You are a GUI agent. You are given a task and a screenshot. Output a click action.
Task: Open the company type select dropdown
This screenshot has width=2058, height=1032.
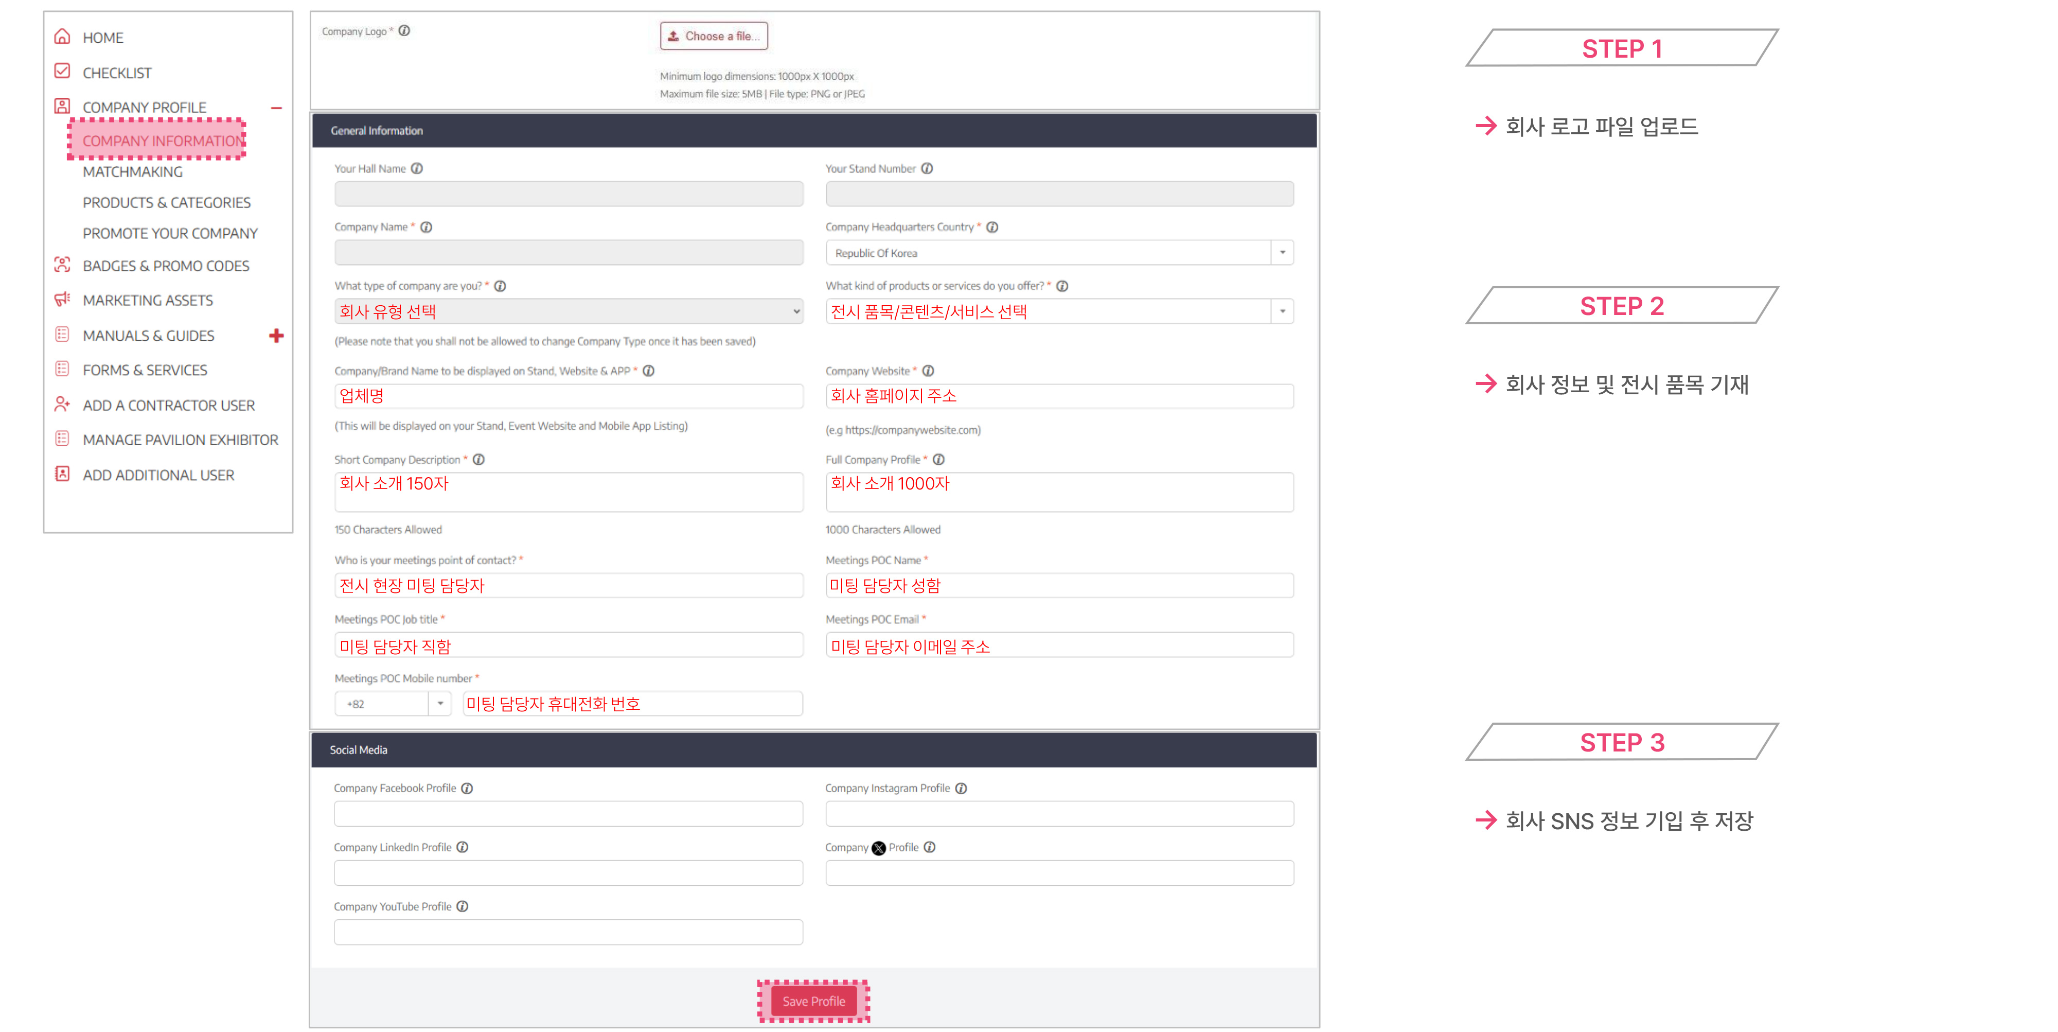(x=796, y=312)
